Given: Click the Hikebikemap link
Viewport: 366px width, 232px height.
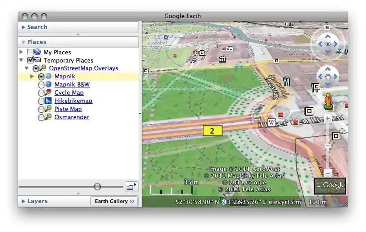Looking at the screenshot, I should tap(73, 101).
